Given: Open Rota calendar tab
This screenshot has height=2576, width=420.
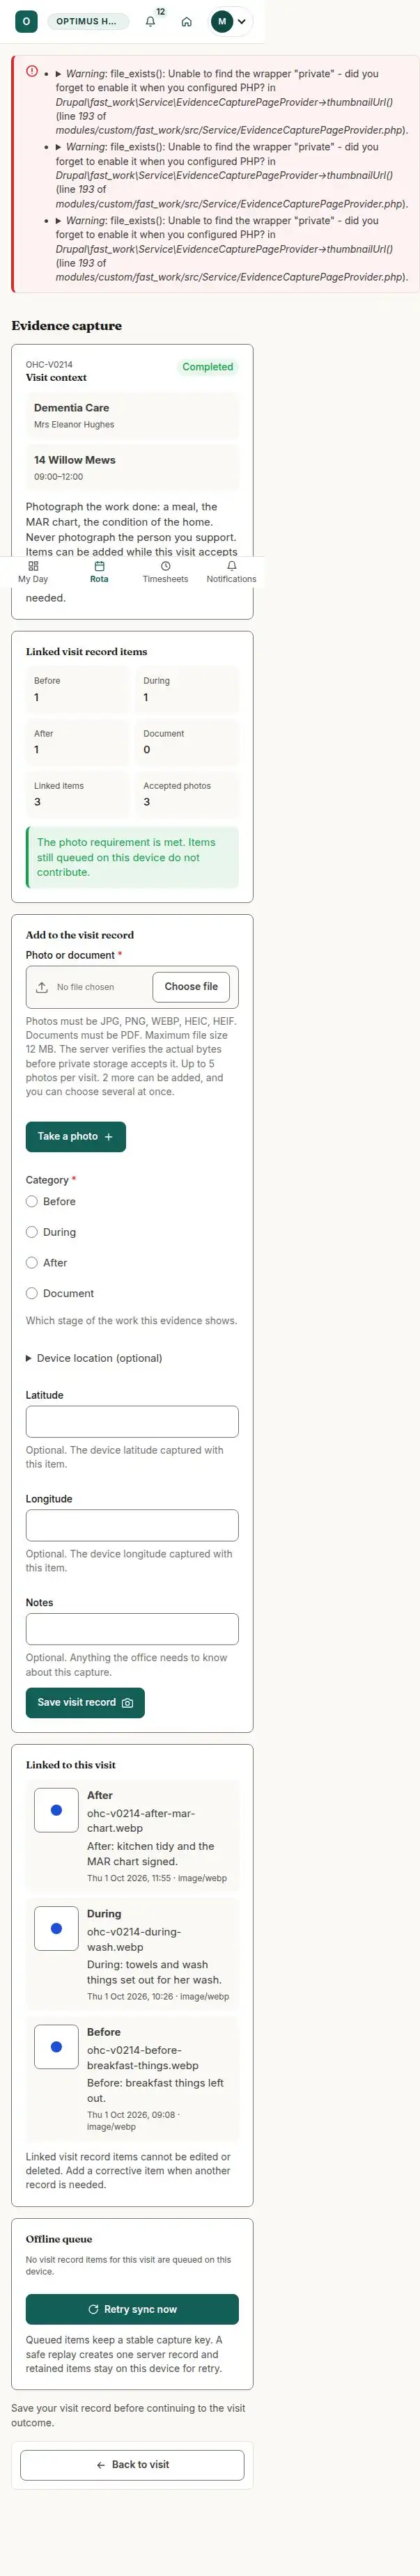Looking at the screenshot, I should click(99, 572).
